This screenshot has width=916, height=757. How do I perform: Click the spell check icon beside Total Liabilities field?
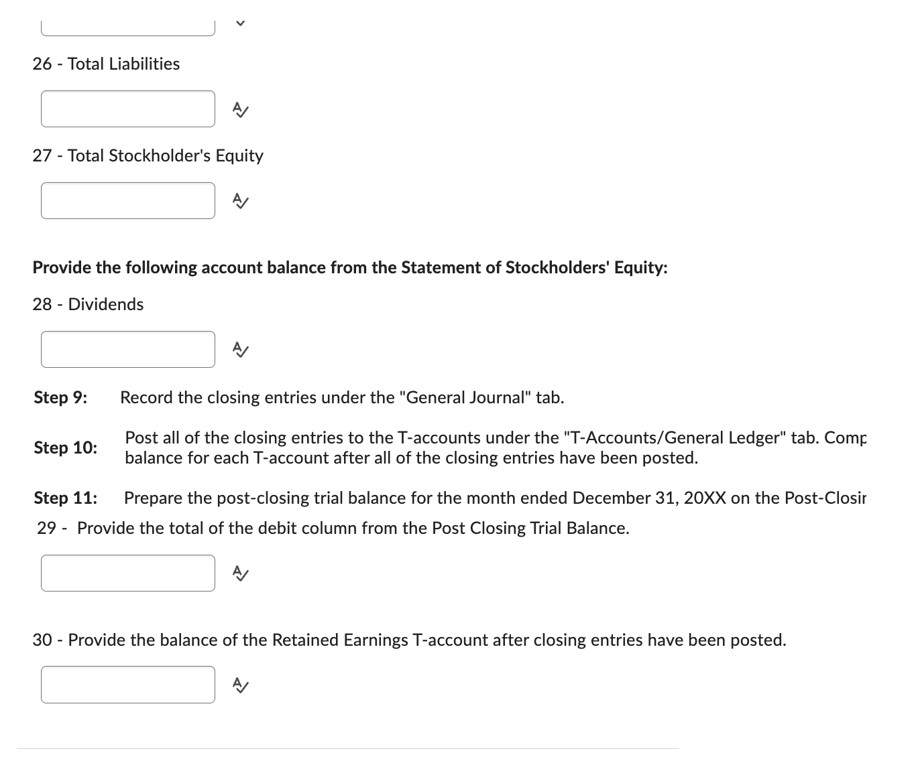(x=239, y=109)
